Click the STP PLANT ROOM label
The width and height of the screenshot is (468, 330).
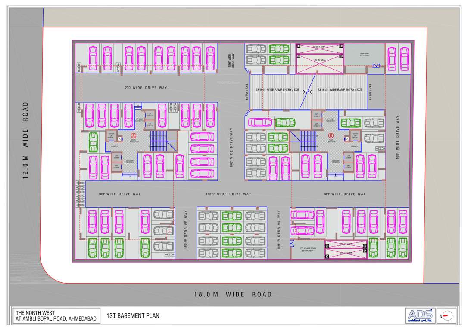(308, 248)
